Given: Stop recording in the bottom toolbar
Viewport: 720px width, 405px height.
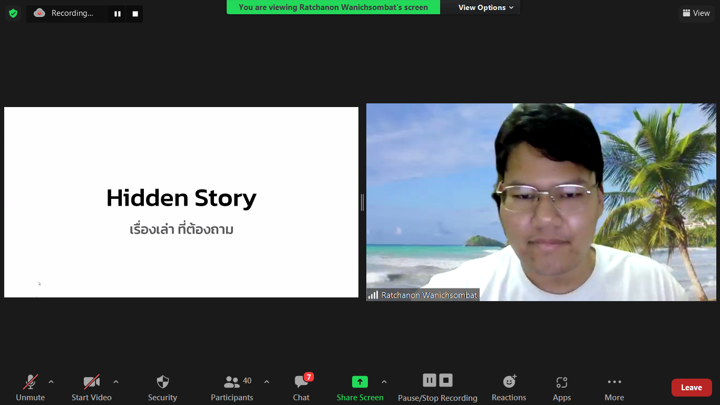Looking at the screenshot, I should pyautogui.click(x=446, y=380).
